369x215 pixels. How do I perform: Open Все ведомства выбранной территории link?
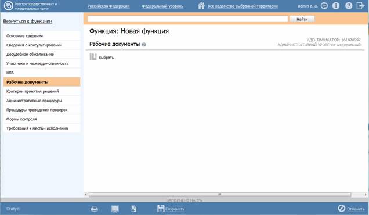pyautogui.click(x=243, y=6)
